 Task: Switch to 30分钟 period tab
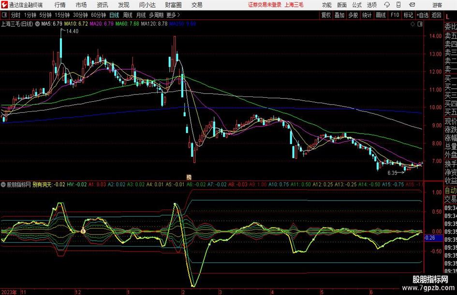coord(80,15)
